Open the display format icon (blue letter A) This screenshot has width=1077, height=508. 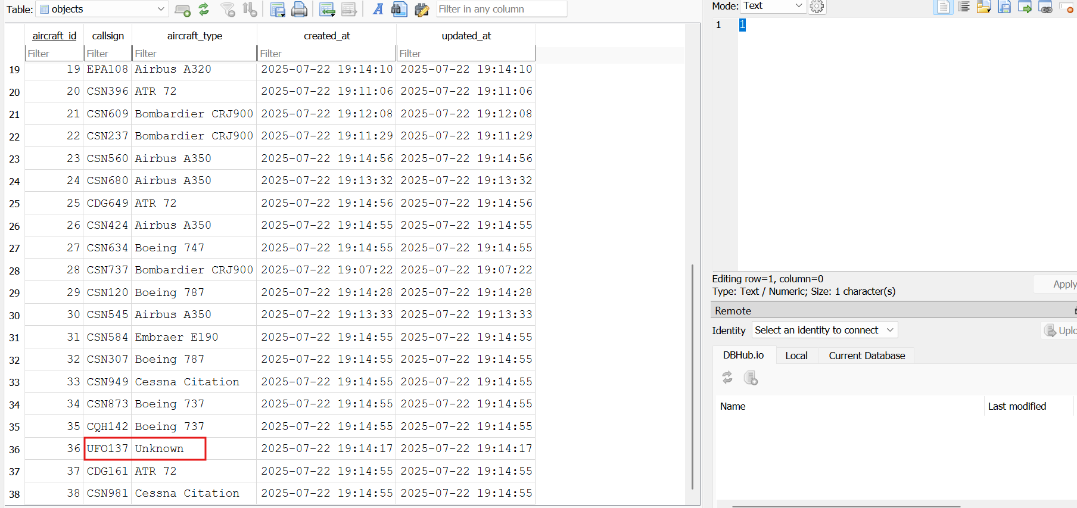click(x=378, y=10)
